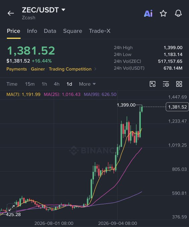Select the 1d interval
The height and width of the screenshot is (227, 189).
[x=69, y=84]
